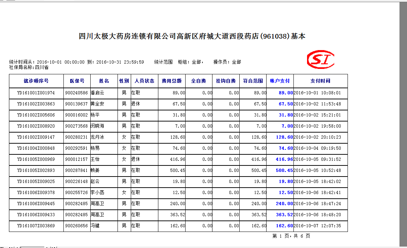The image size is (407, 248).
Task: Click the 操作员: 全部 label
Action: pyautogui.click(x=227, y=62)
